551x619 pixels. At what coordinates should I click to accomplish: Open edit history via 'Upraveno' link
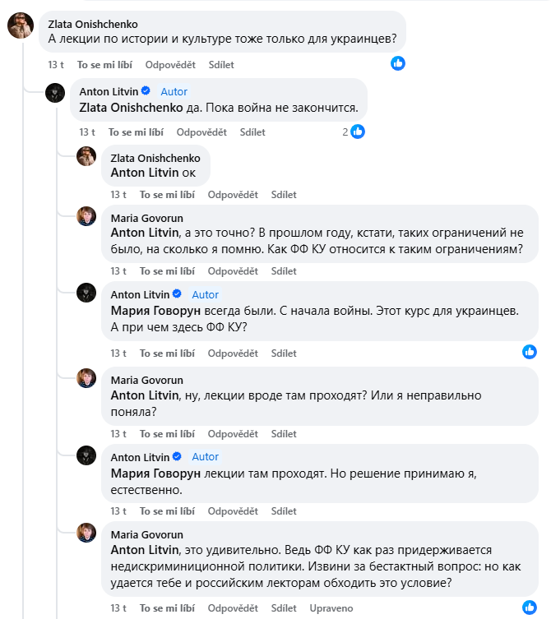pos(331,608)
